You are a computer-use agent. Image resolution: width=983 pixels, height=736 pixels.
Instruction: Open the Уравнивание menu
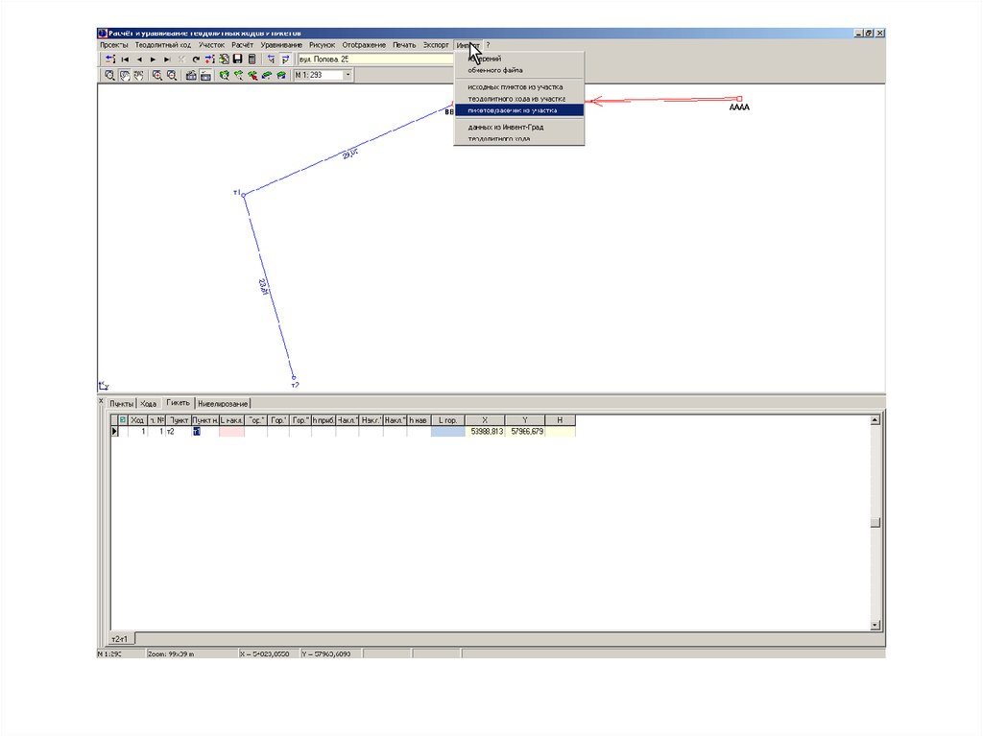pos(281,45)
